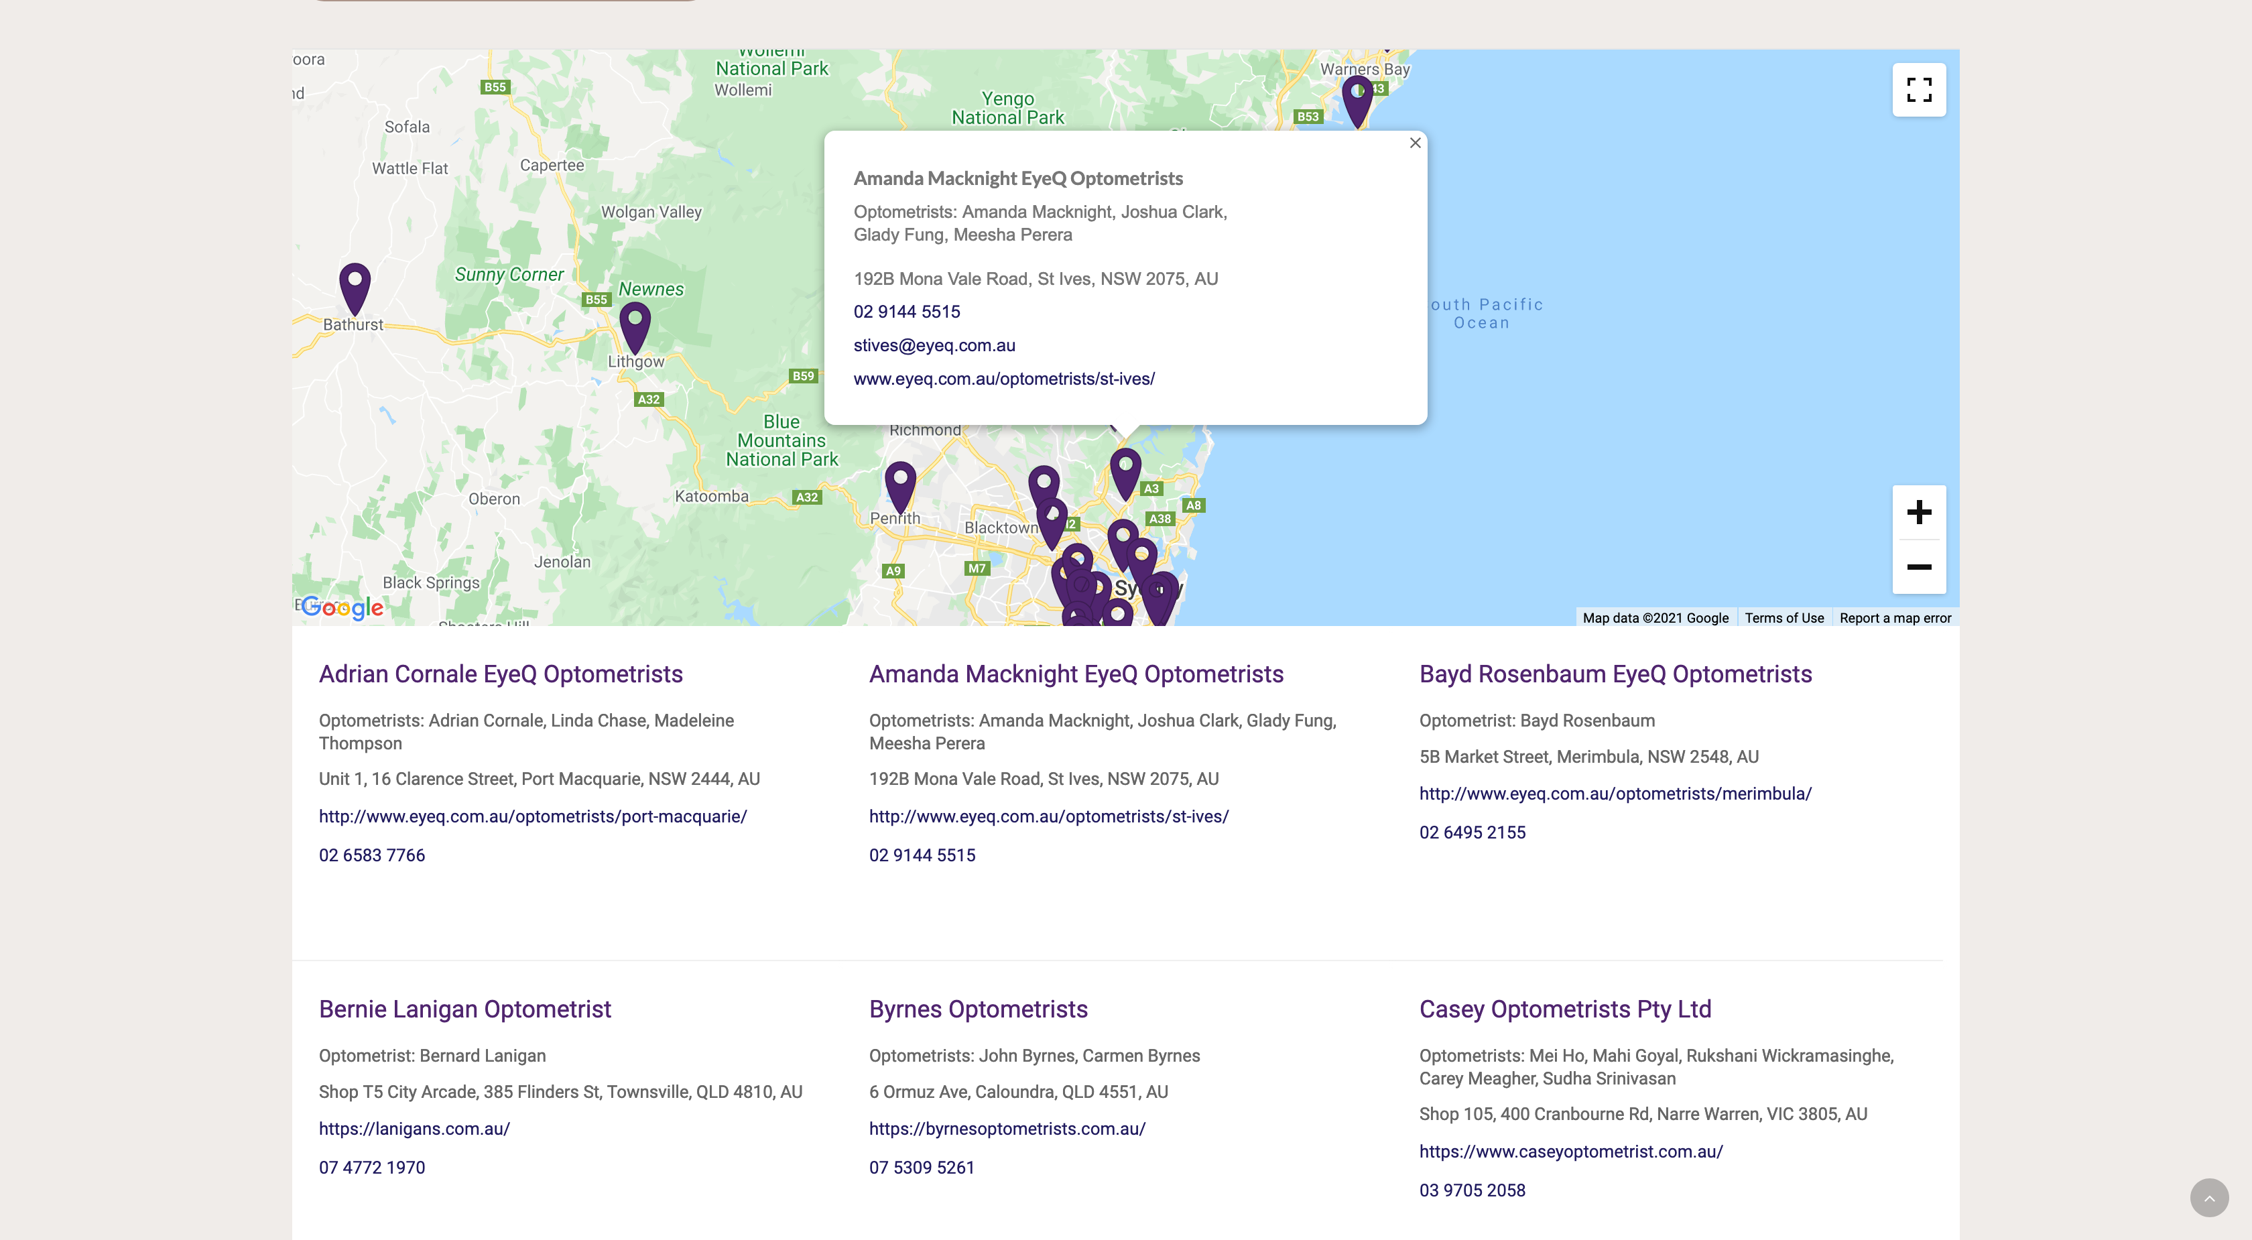Viewport: 2252px width, 1240px height.
Task: Open Casey Optometrists Pty Ltd heading
Action: click(1565, 1009)
